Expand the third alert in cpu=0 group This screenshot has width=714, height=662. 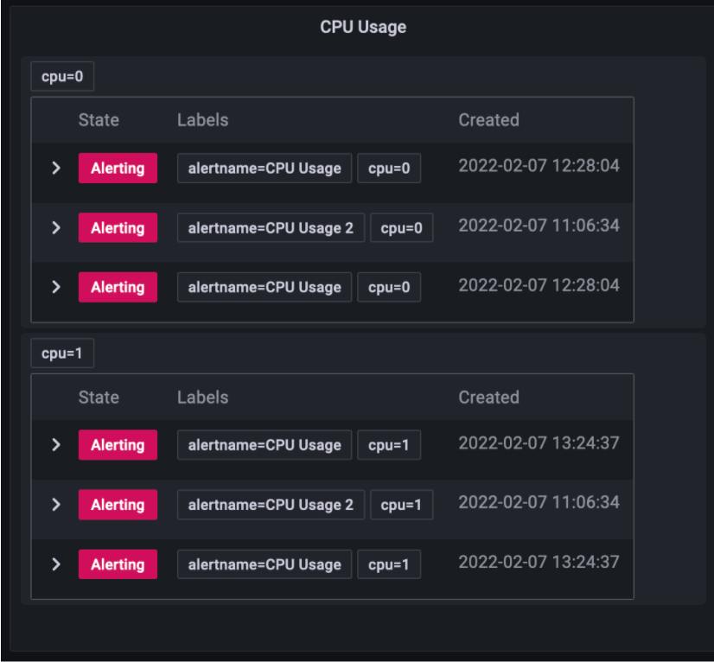pyautogui.click(x=56, y=287)
